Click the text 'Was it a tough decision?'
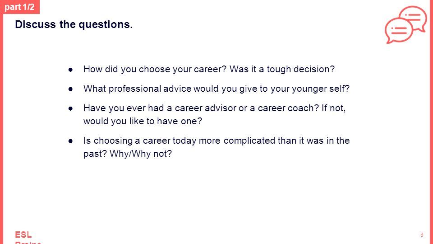This screenshot has width=433, height=244. [282, 69]
